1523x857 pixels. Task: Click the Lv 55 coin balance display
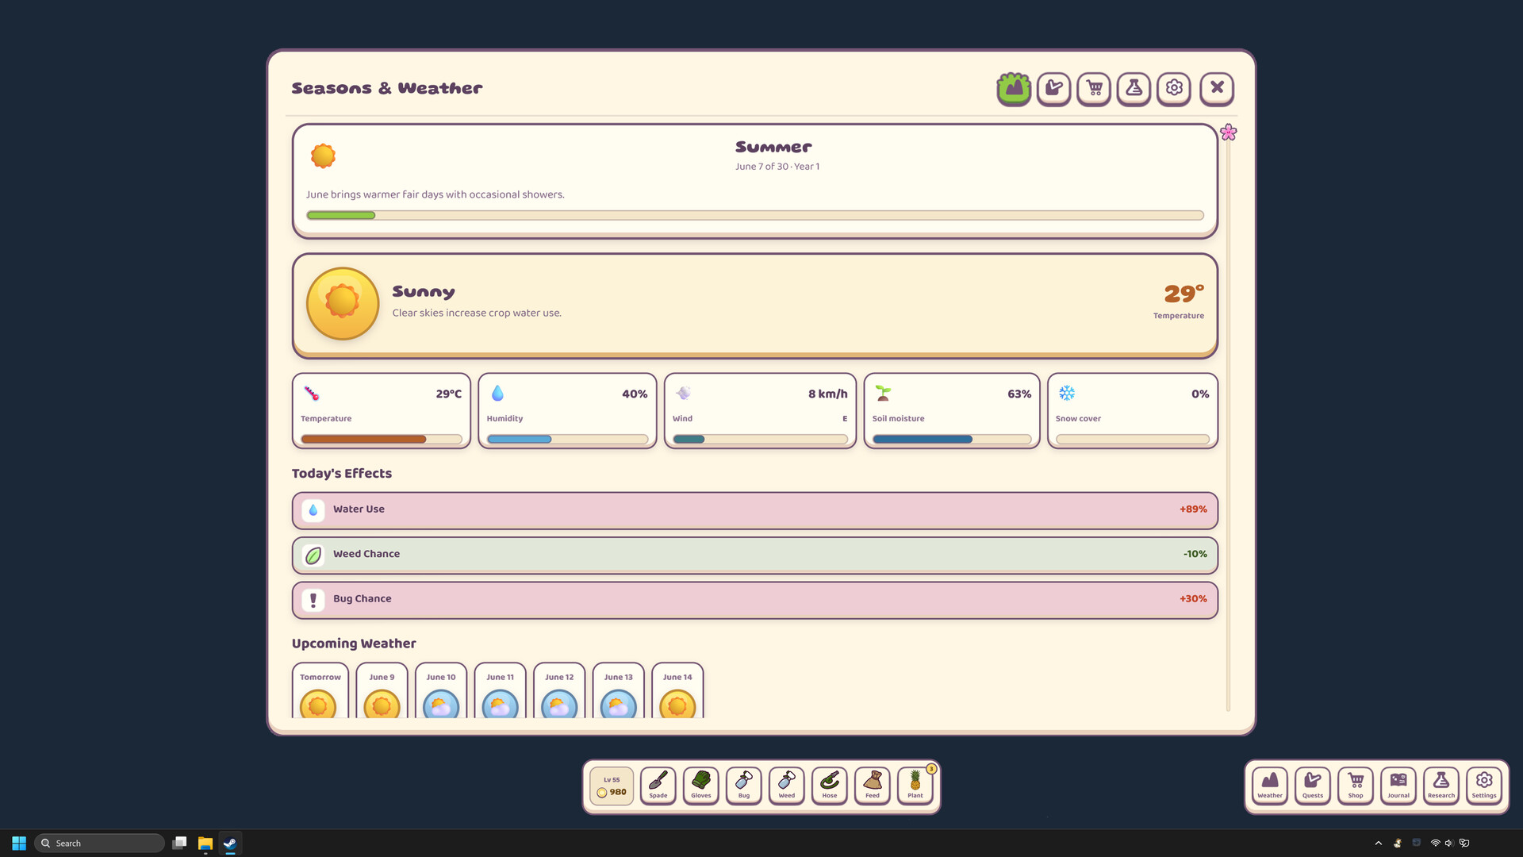tap(612, 786)
